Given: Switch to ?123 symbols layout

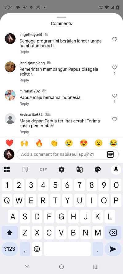Looking at the screenshot, I should click(x=10, y=249).
